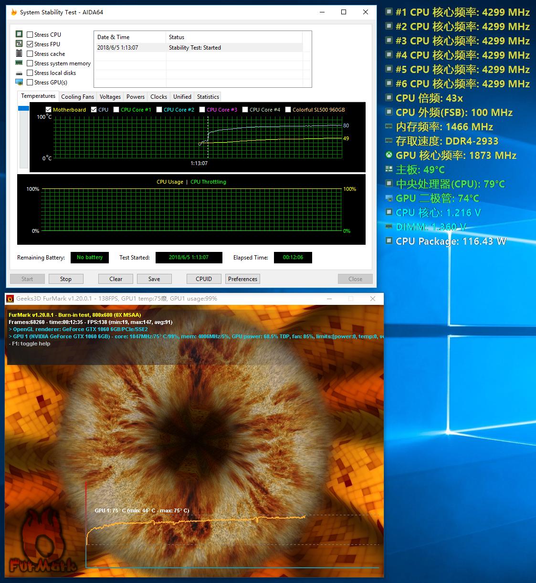Enable the Stress CPU checkbox
The width and height of the screenshot is (536, 583).
pyautogui.click(x=30, y=34)
